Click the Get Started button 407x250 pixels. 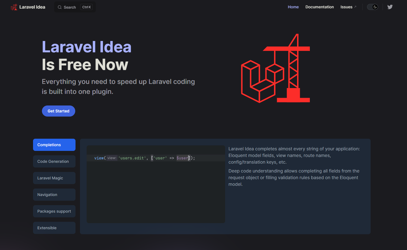(59, 111)
